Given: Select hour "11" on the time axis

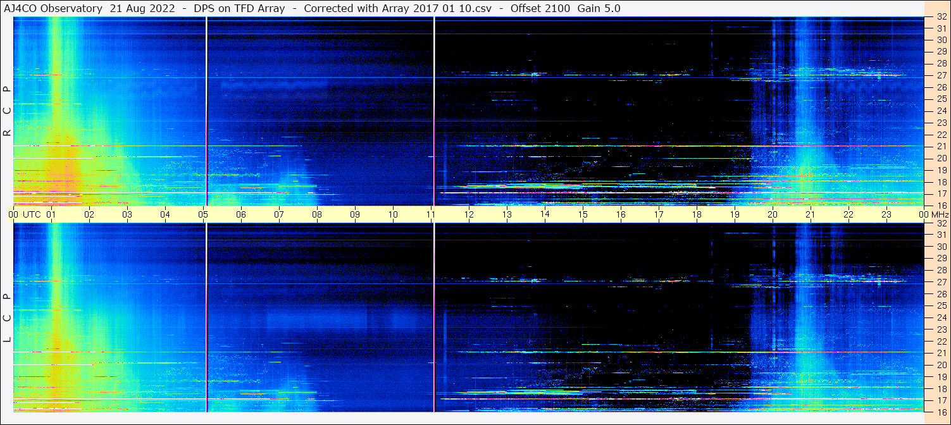Looking at the screenshot, I should tap(431, 214).
